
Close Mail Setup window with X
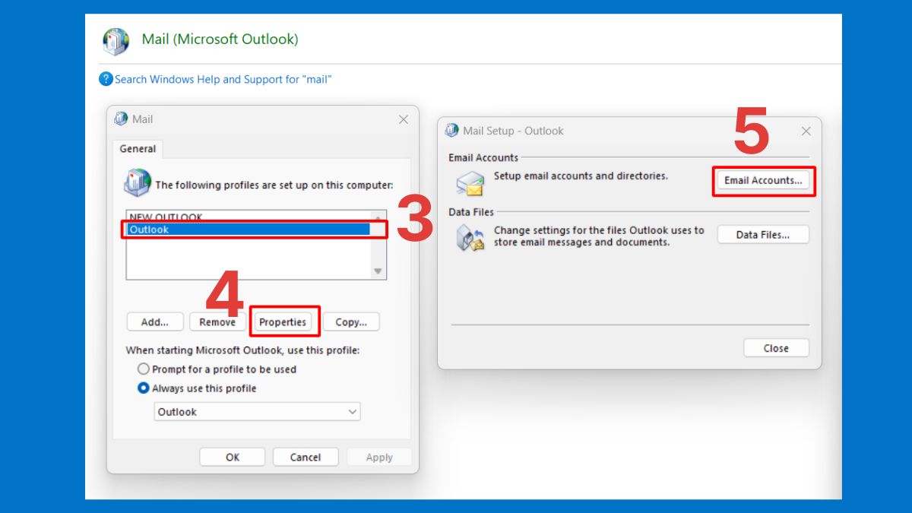[806, 131]
